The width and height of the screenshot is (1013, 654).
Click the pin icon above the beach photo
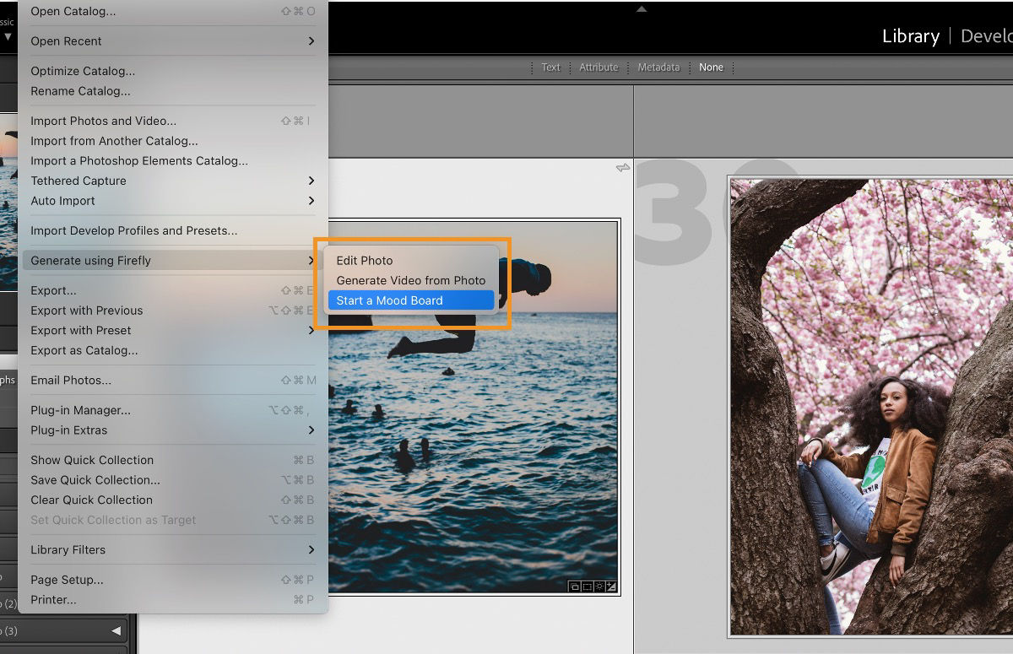coord(623,168)
